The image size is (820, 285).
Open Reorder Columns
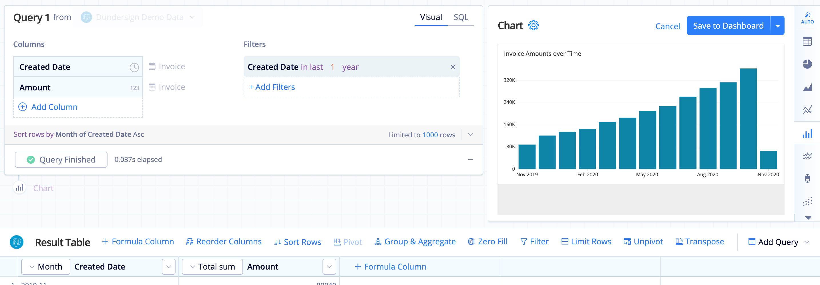224,242
